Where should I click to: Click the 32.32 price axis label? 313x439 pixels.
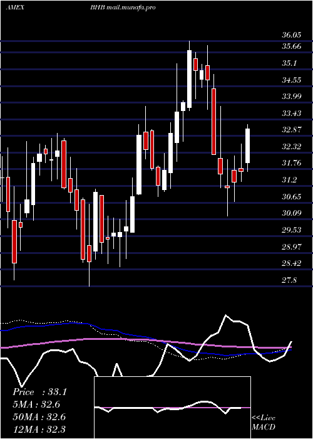tap(292, 146)
